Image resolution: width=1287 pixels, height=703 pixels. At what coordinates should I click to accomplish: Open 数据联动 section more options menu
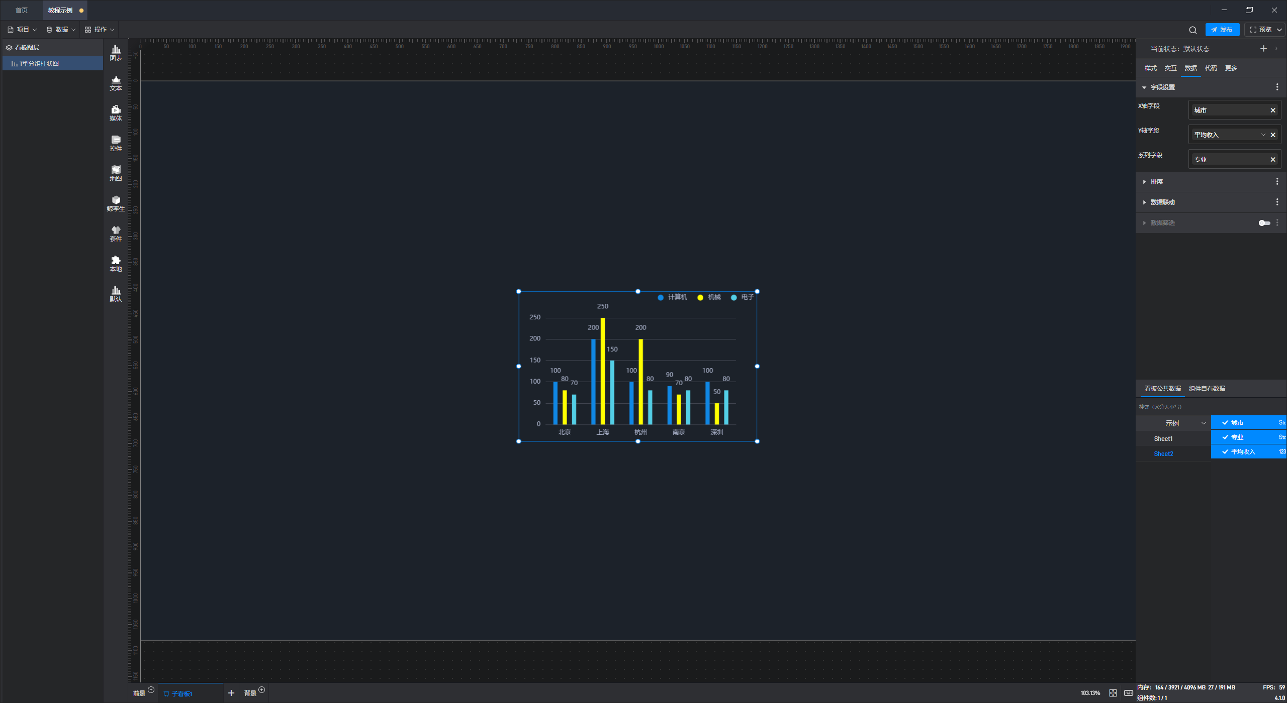click(1277, 202)
